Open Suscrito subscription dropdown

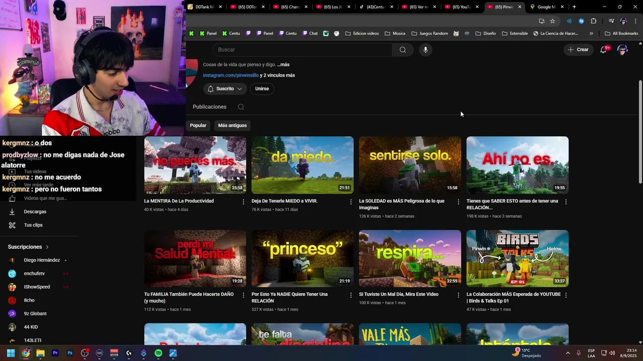pyautogui.click(x=225, y=89)
